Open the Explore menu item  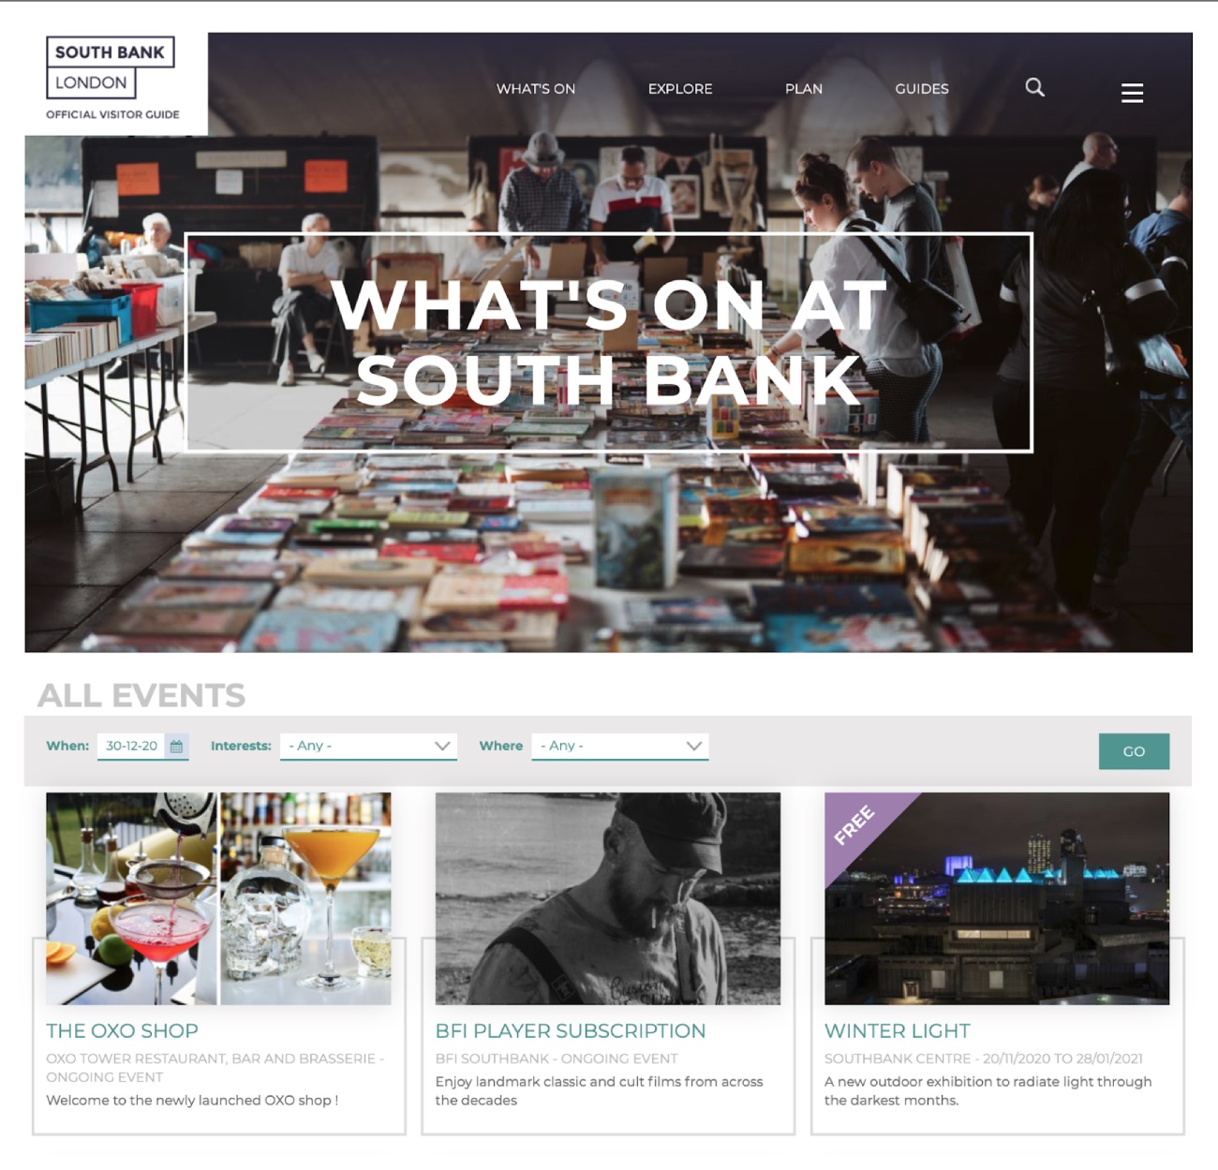[x=680, y=89]
